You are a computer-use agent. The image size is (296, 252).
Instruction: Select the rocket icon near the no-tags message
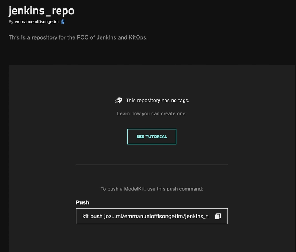(x=118, y=100)
